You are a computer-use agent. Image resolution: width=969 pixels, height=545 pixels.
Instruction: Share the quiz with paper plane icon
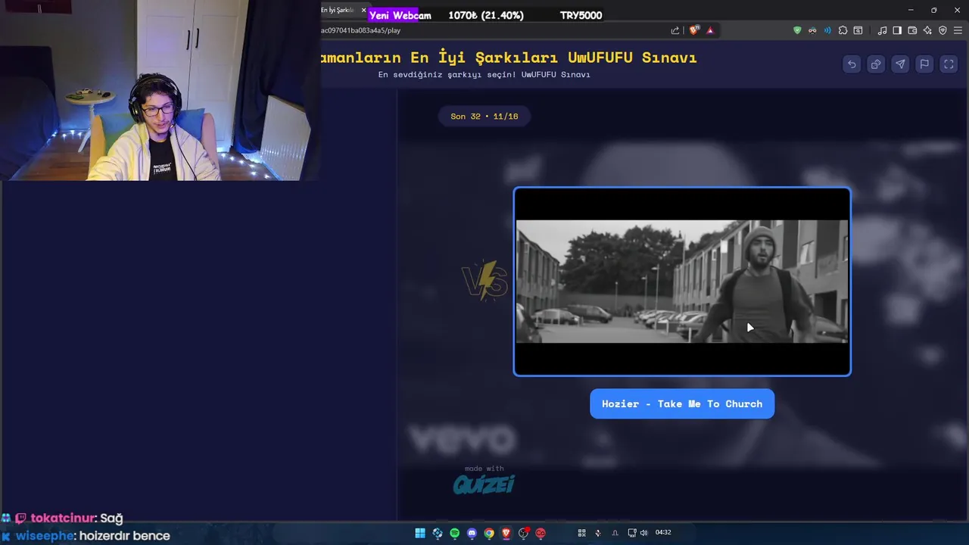[900, 64]
